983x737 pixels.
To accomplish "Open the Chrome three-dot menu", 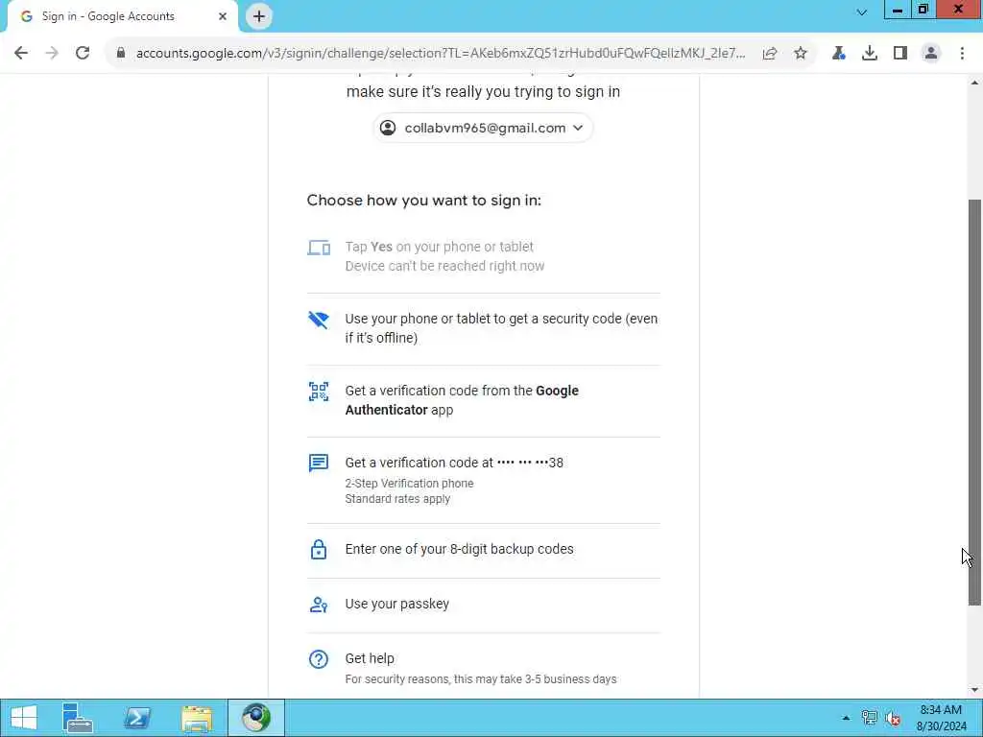I will (x=962, y=54).
